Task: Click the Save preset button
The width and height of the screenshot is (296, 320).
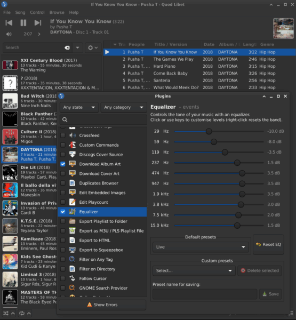Action: (x=270, y=294)
